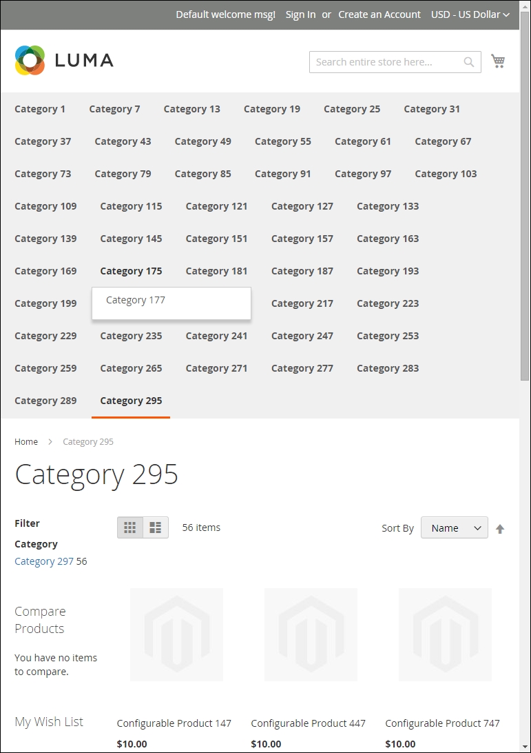Open Category 265 menu

pos(131,368)
